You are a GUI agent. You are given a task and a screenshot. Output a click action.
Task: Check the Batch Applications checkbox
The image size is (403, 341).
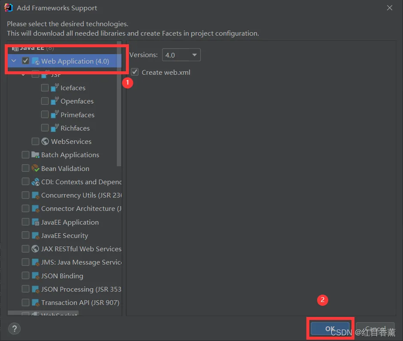25,155
